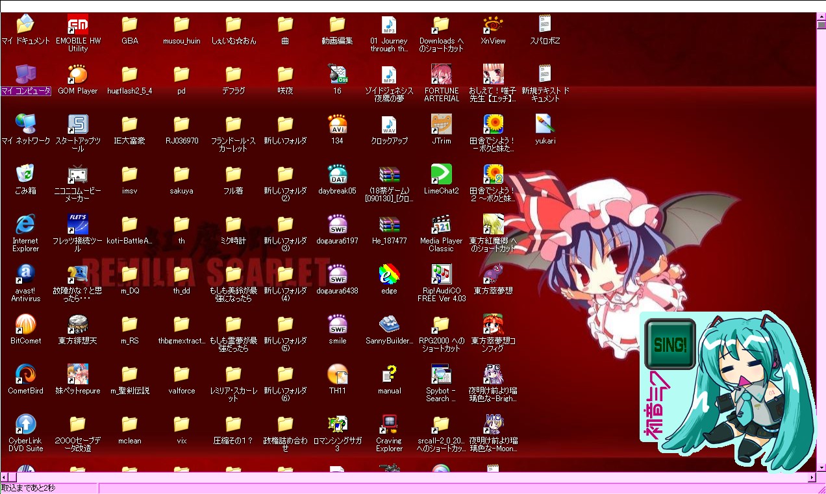
Task: Open the Spybot Search shortcut
Action: pos(442,375)
